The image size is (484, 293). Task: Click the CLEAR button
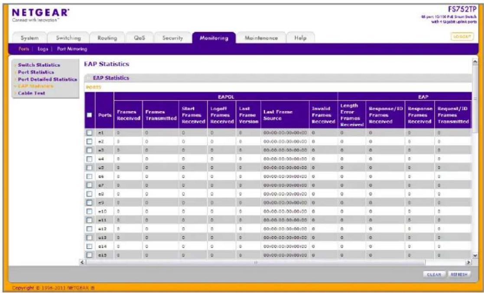[434, 274]
